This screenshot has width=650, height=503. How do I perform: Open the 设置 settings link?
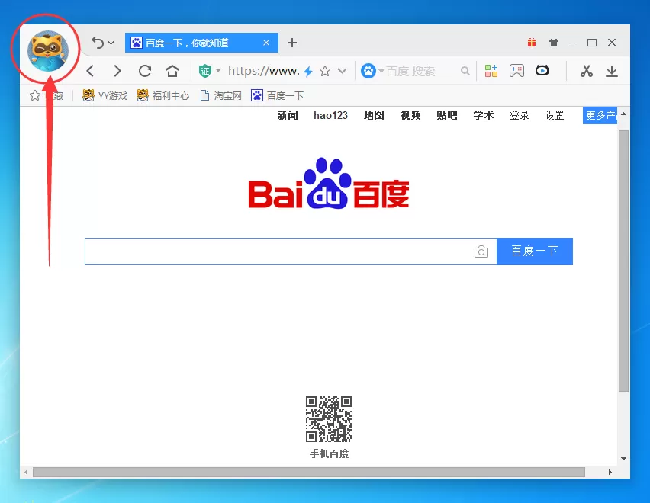(555, 116)
